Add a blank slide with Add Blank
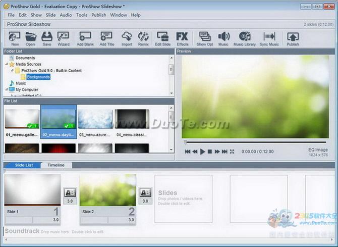The image size is (338, 247). [85, 38]
